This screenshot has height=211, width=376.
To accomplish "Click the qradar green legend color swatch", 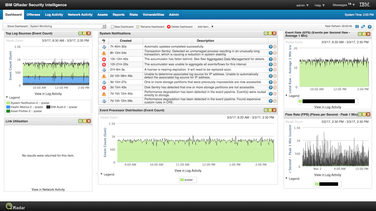I will pos(182,180).
